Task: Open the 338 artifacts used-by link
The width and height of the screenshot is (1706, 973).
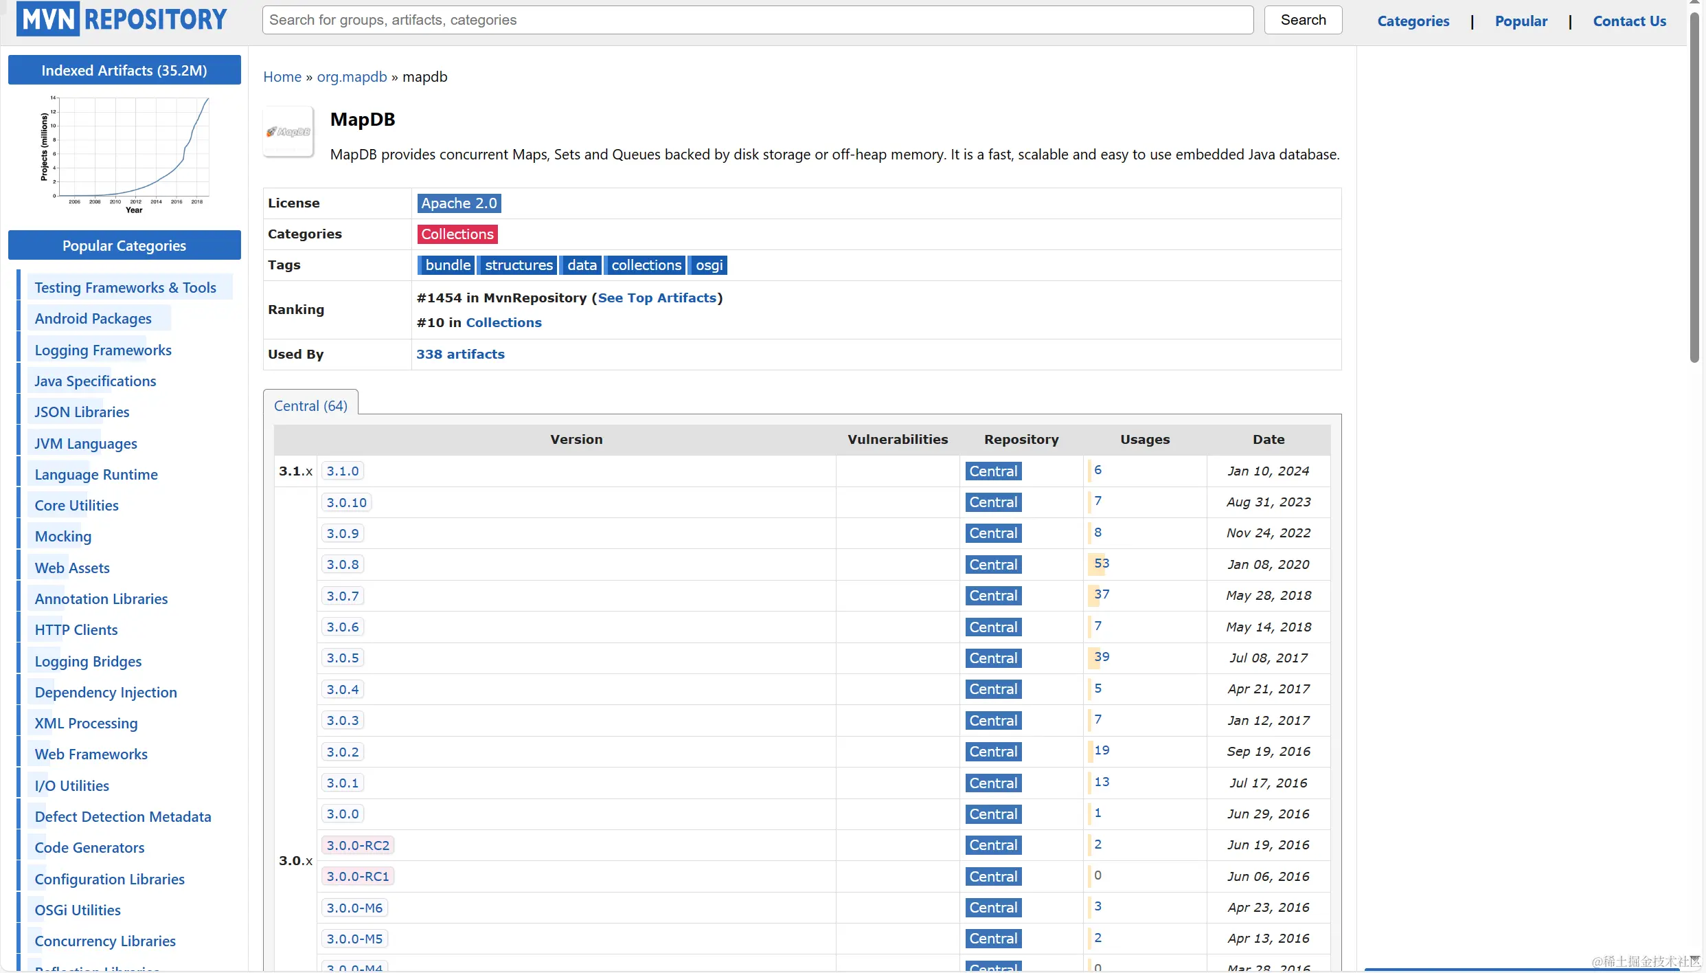Action: tap(460, 355)
